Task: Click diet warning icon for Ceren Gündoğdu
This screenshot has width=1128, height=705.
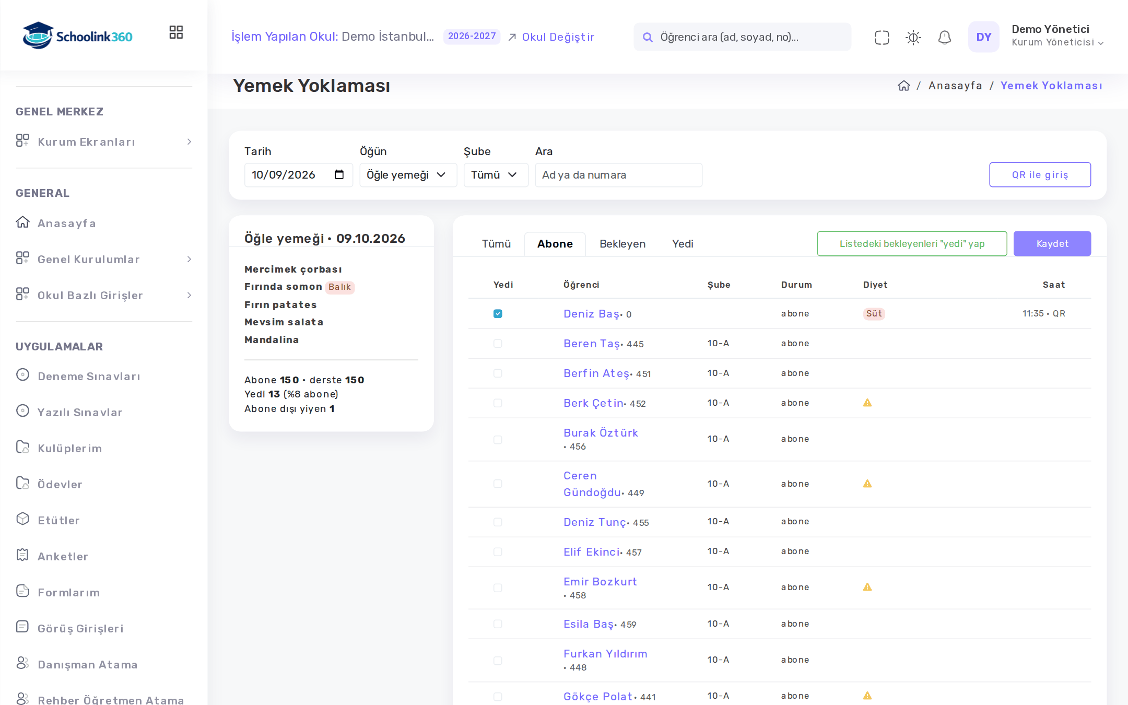Action: [867, 484]
